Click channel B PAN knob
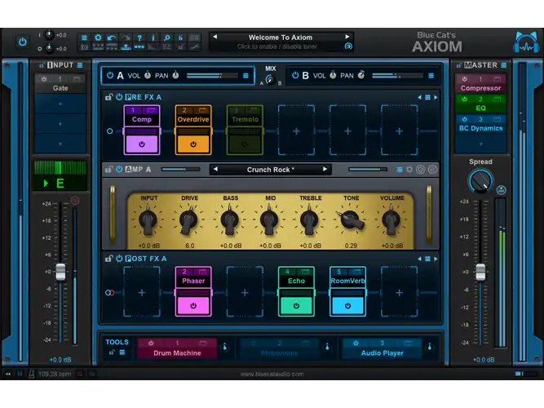The height and width of the screenshot is (408, 544). coord(361,75)
